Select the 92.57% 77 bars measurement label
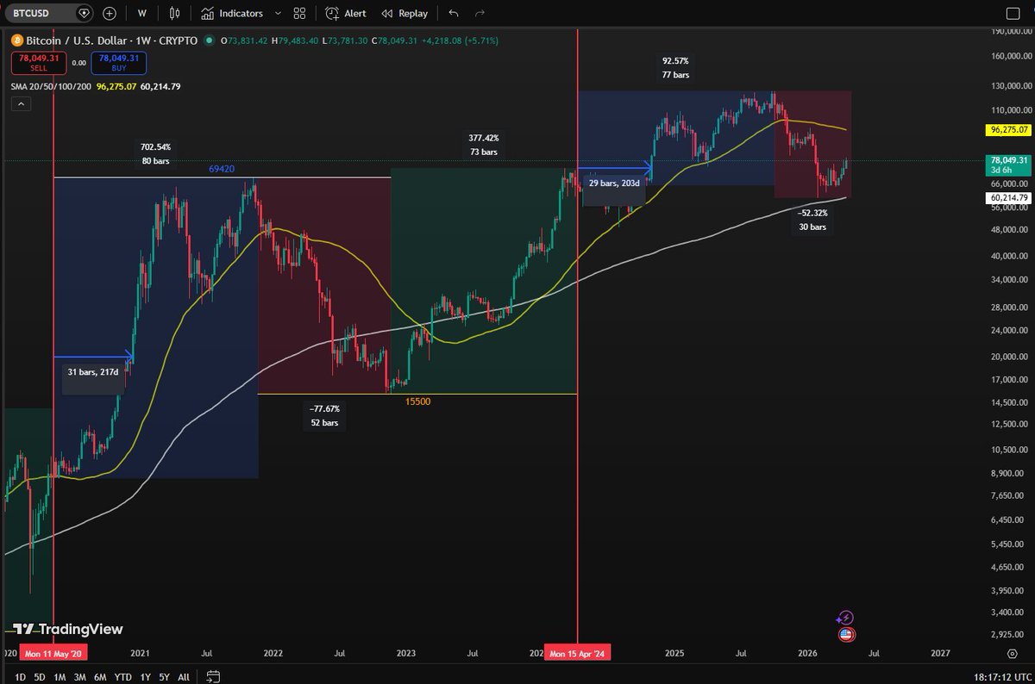Viewport: 1035px width, 684px height. (x=674, y=68)
